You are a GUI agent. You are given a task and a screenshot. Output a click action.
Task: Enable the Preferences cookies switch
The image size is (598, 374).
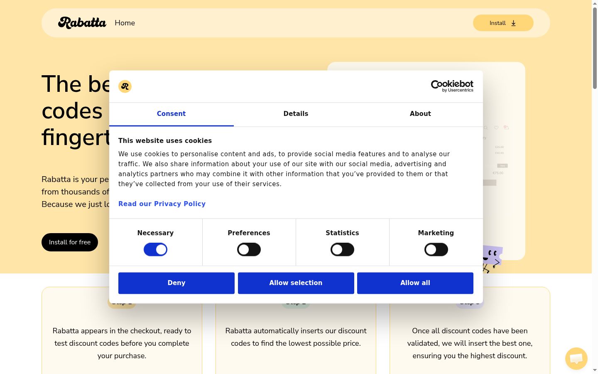tap(249, 249)
